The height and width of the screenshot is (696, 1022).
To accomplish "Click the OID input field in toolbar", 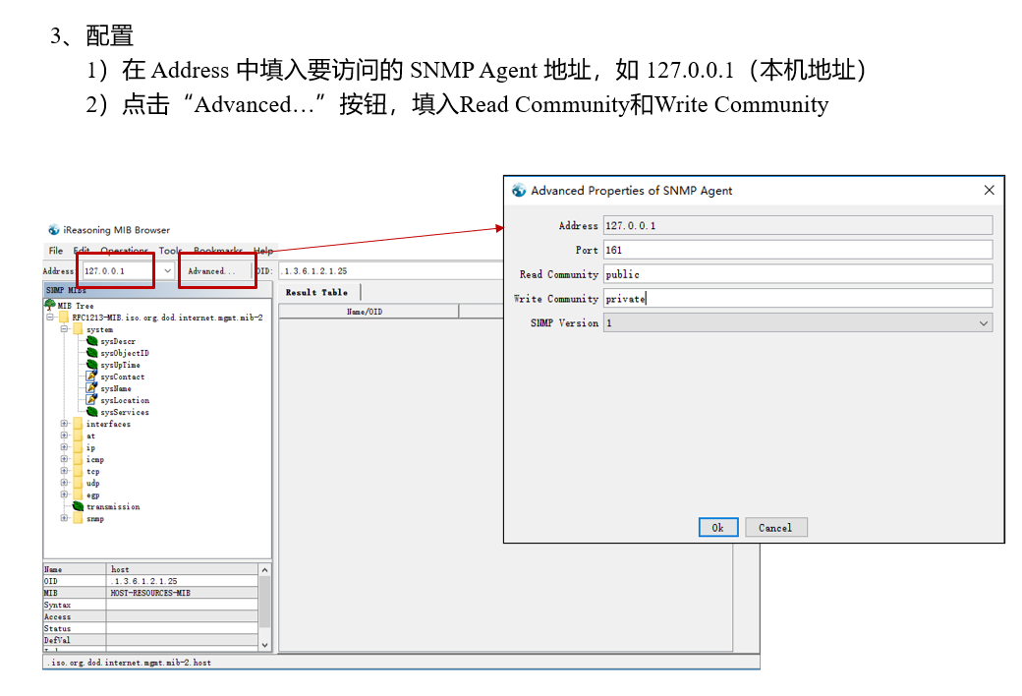I will pyautogui.click(x=390, y=270).
